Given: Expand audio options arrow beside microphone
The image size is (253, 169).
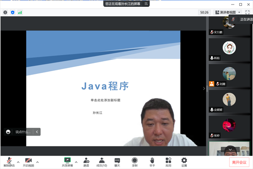Looking at the screenshot, I should tap(18, 162).
